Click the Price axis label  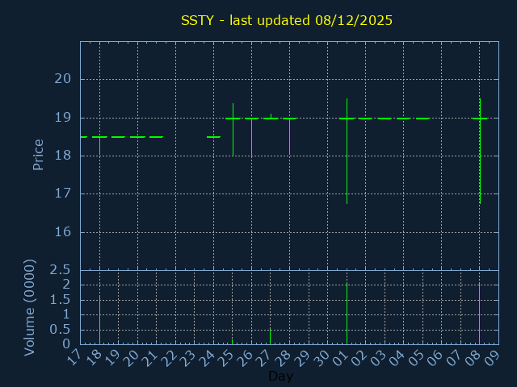click(38, 155)
